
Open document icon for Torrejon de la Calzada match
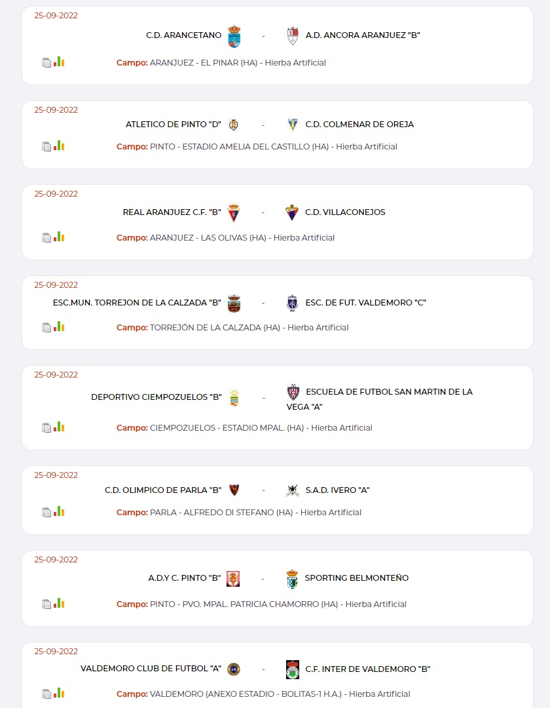tap(46, 327)
